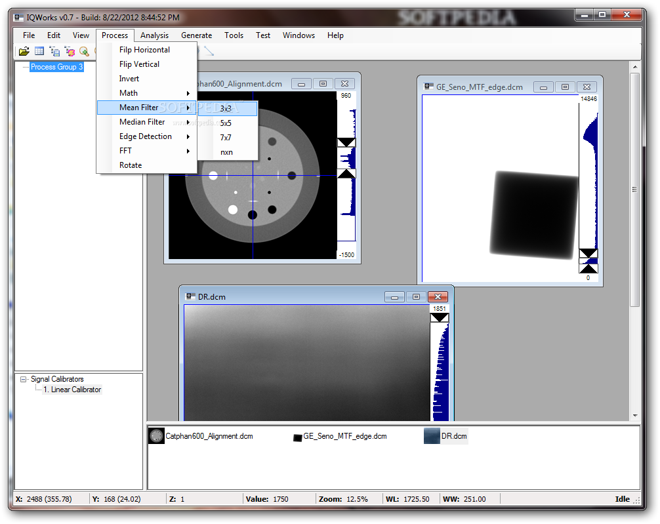660x524 pixels.
Task: Click workspace scrollbar down arrow
Action: tap(635, 416)
